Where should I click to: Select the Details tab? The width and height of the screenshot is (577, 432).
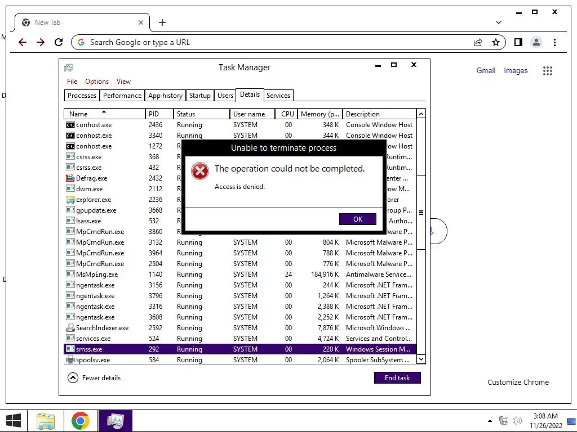coord(250,94)
